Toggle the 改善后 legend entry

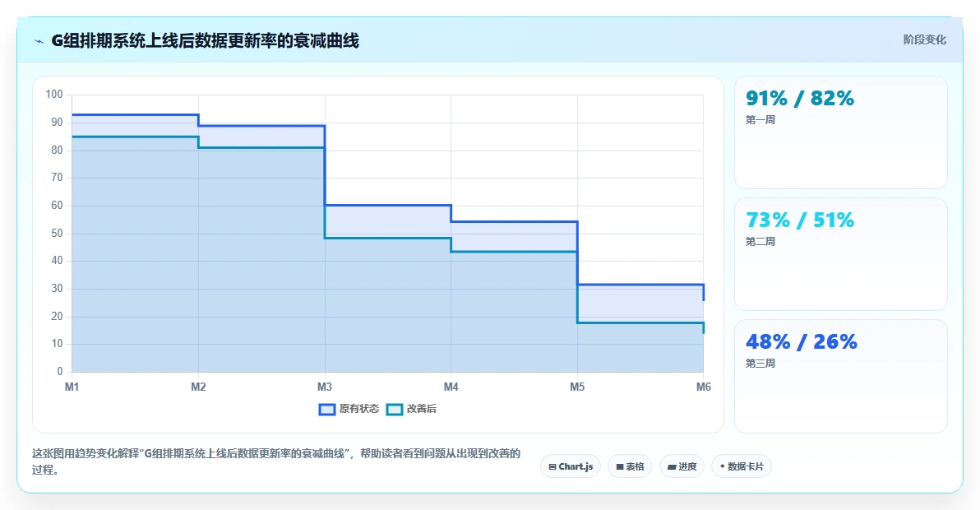(411, 409)
